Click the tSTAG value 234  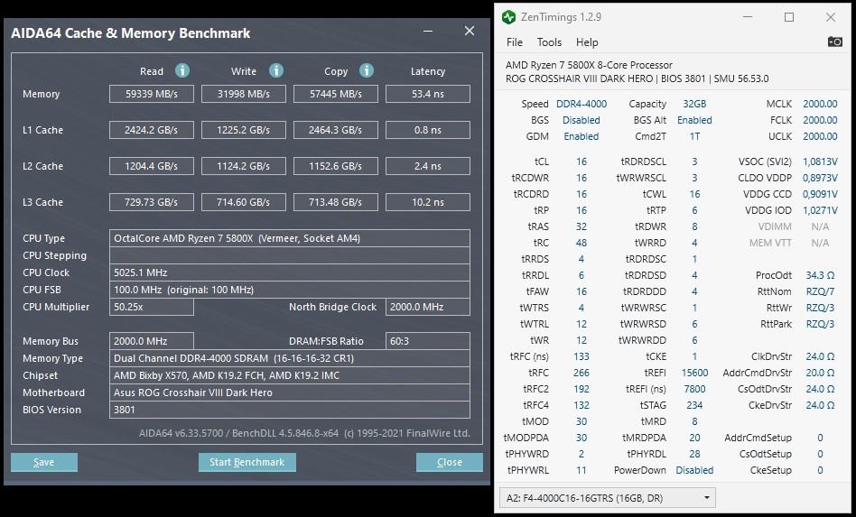[x=694, y=405]
